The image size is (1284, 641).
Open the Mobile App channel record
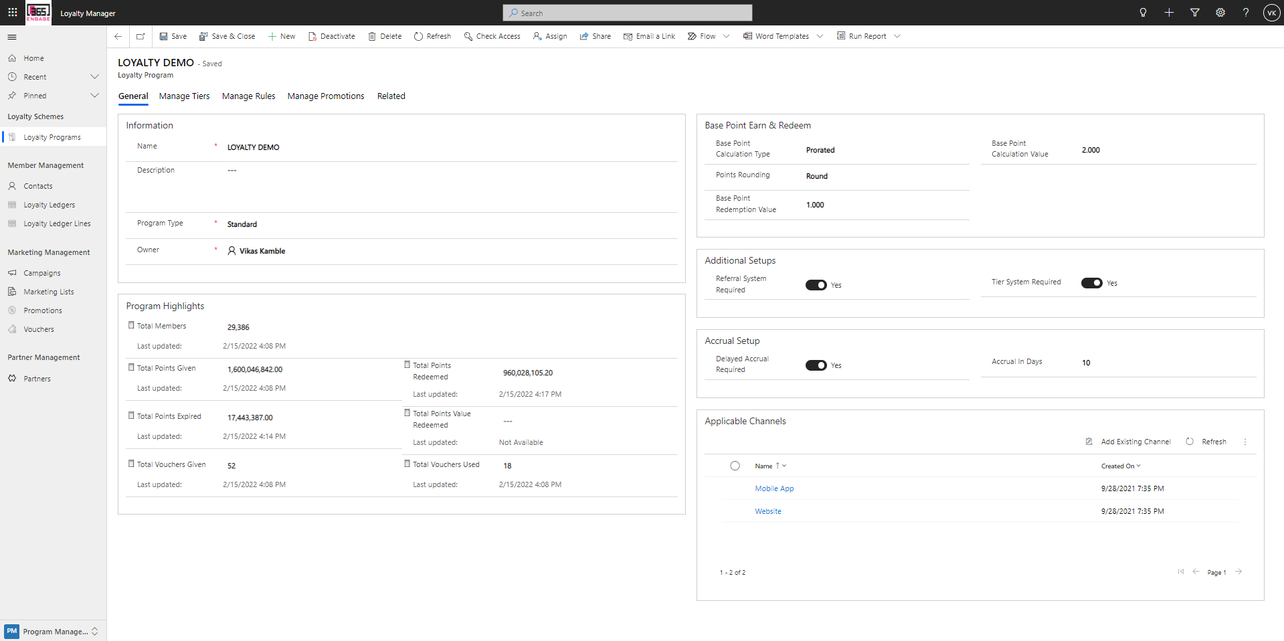click(774, 488)
